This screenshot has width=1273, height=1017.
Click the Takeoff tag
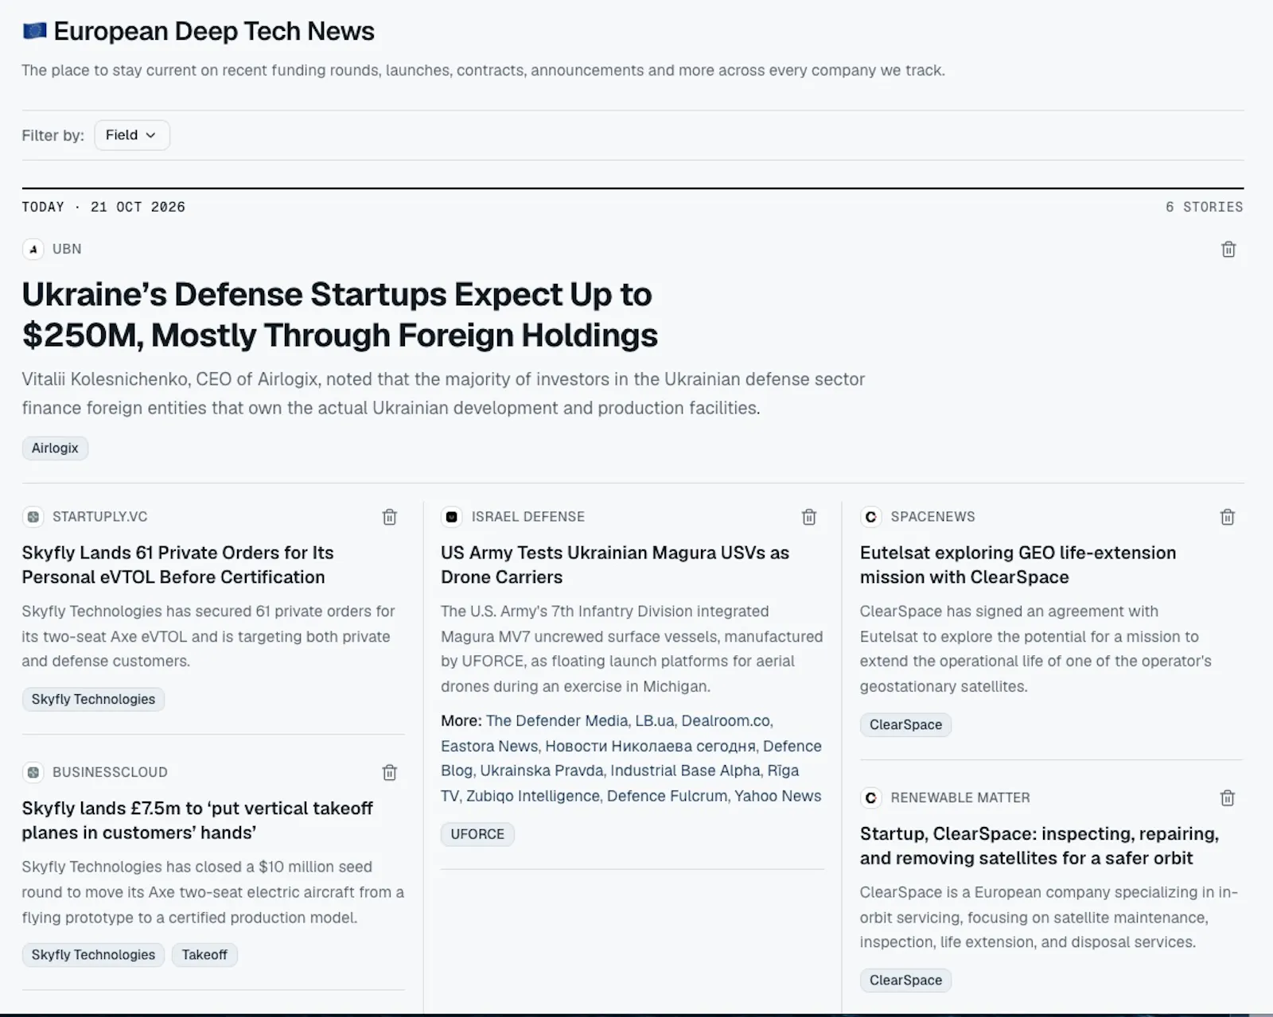(204, 954)
